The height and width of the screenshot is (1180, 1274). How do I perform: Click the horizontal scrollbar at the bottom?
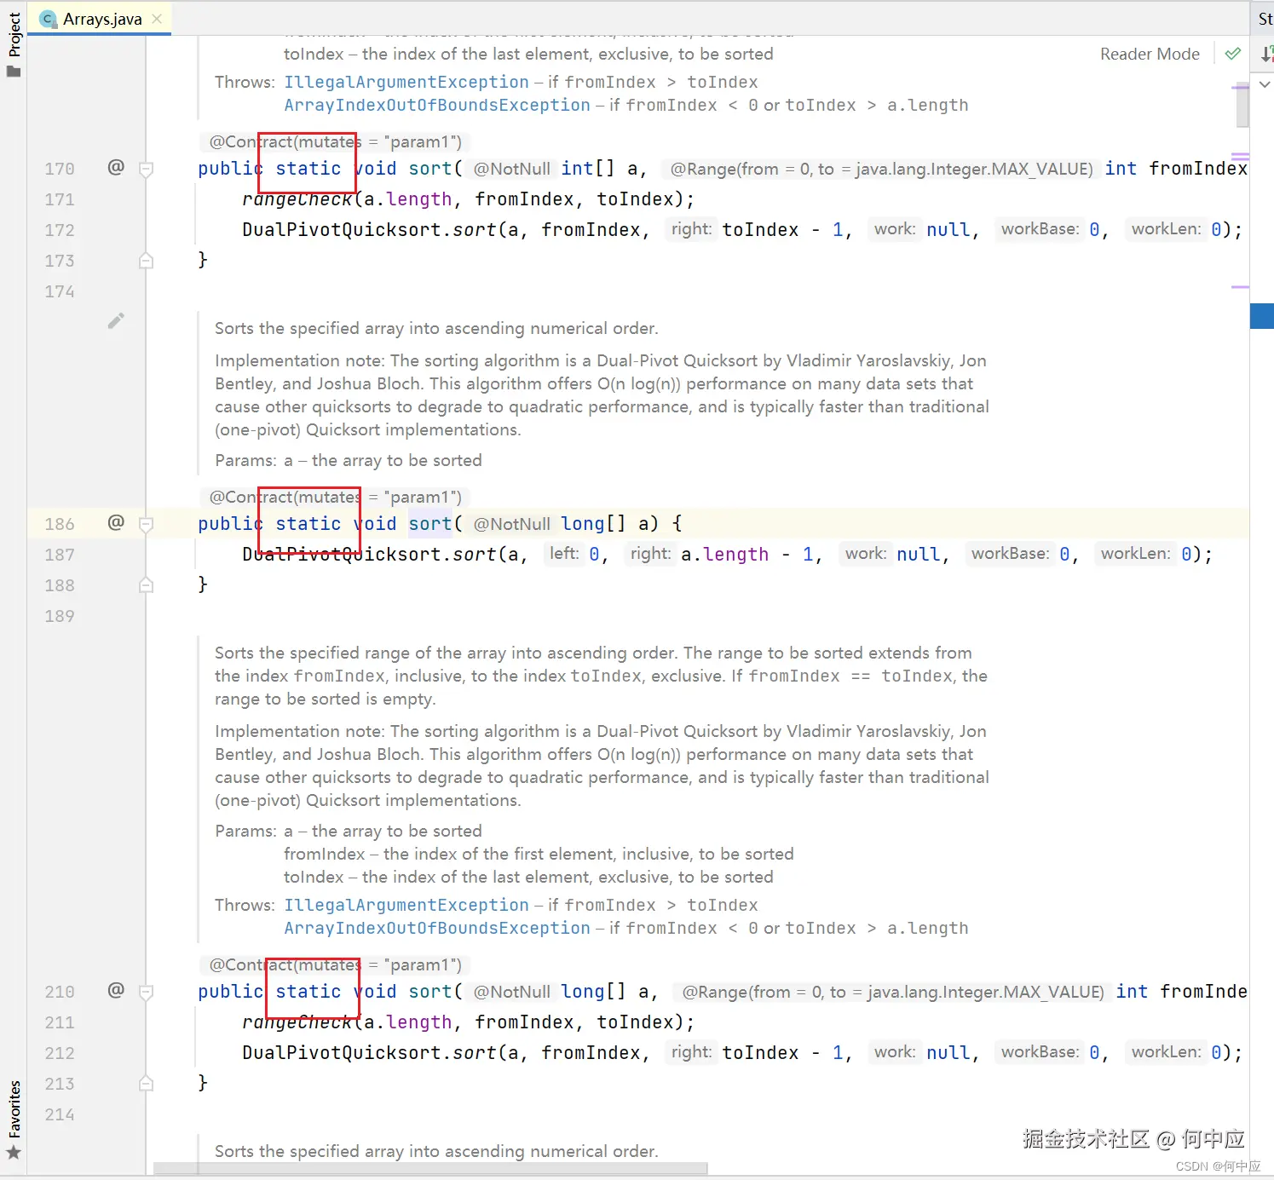(x=430, y=1168)
